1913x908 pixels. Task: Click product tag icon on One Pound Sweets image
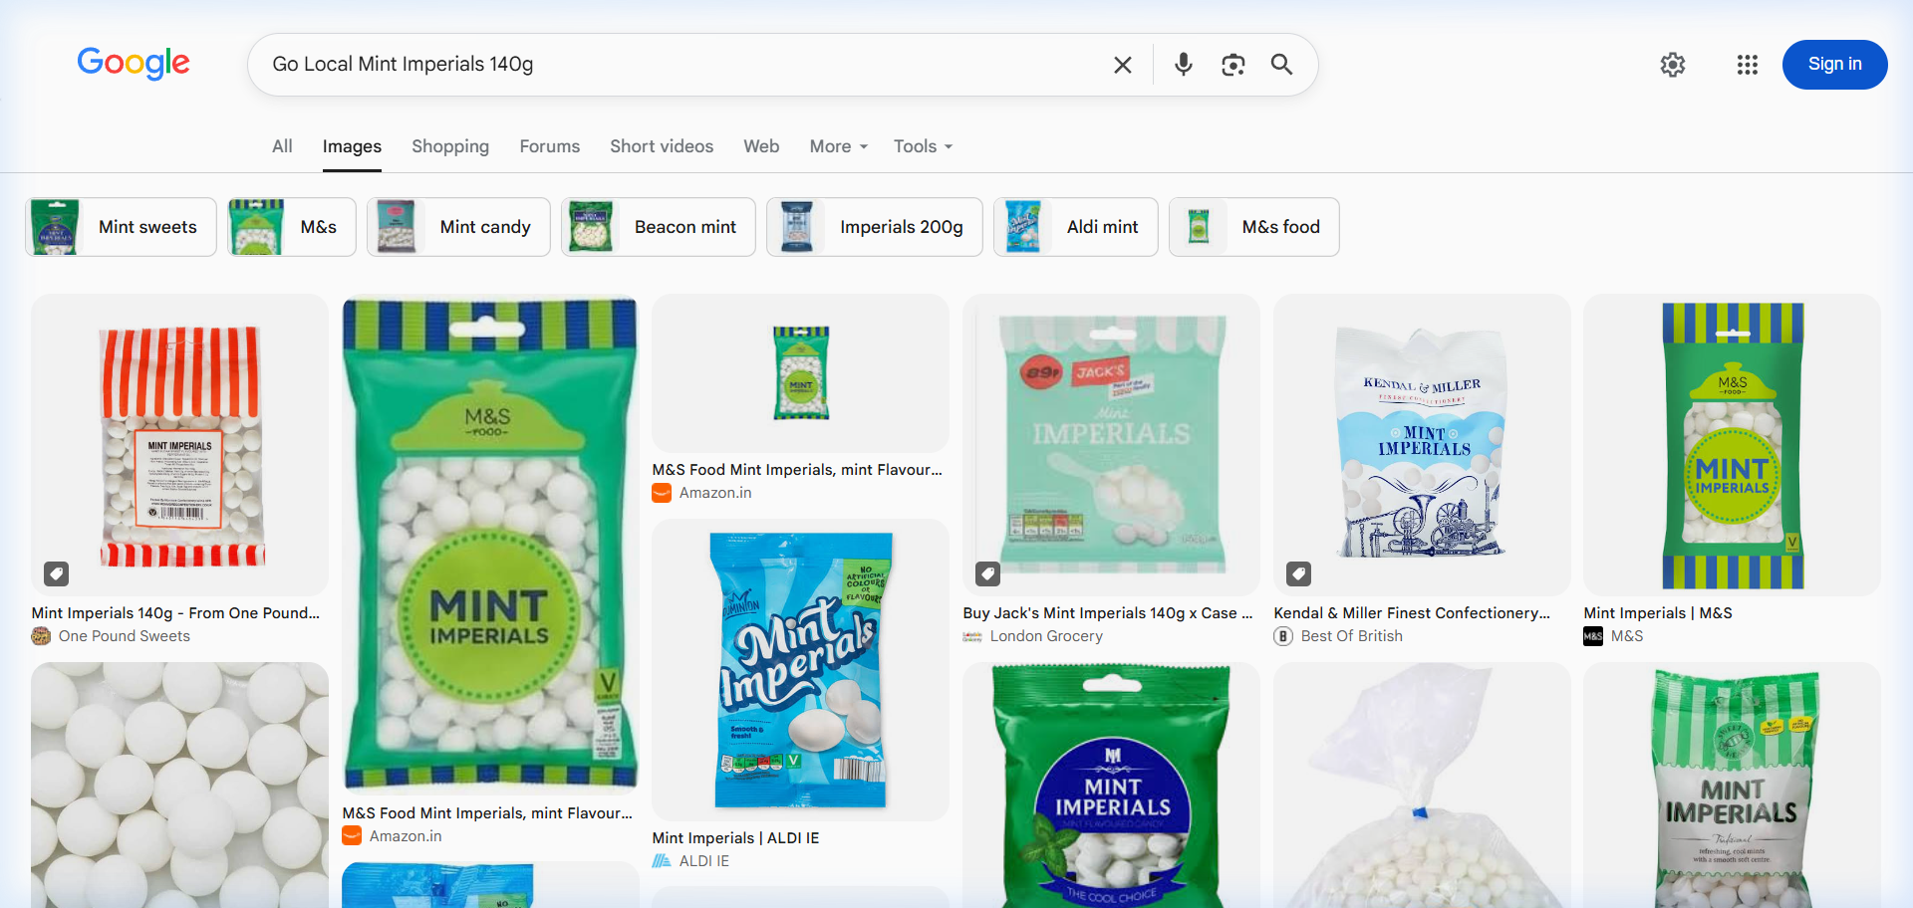56,573
